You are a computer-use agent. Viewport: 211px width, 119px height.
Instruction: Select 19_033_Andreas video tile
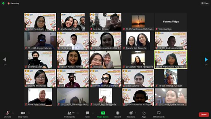pos(171,41)
